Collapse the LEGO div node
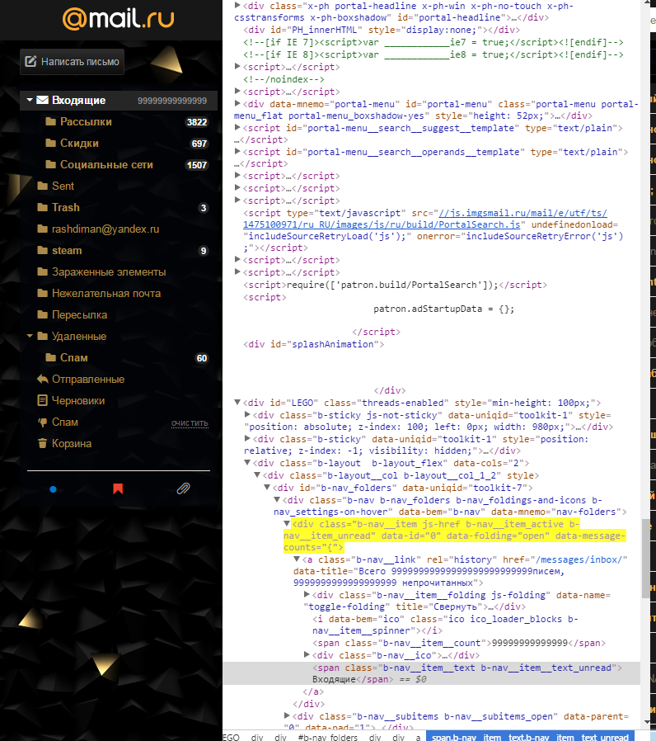This screenshot has width=656, height=741. [x=237, y=403]
